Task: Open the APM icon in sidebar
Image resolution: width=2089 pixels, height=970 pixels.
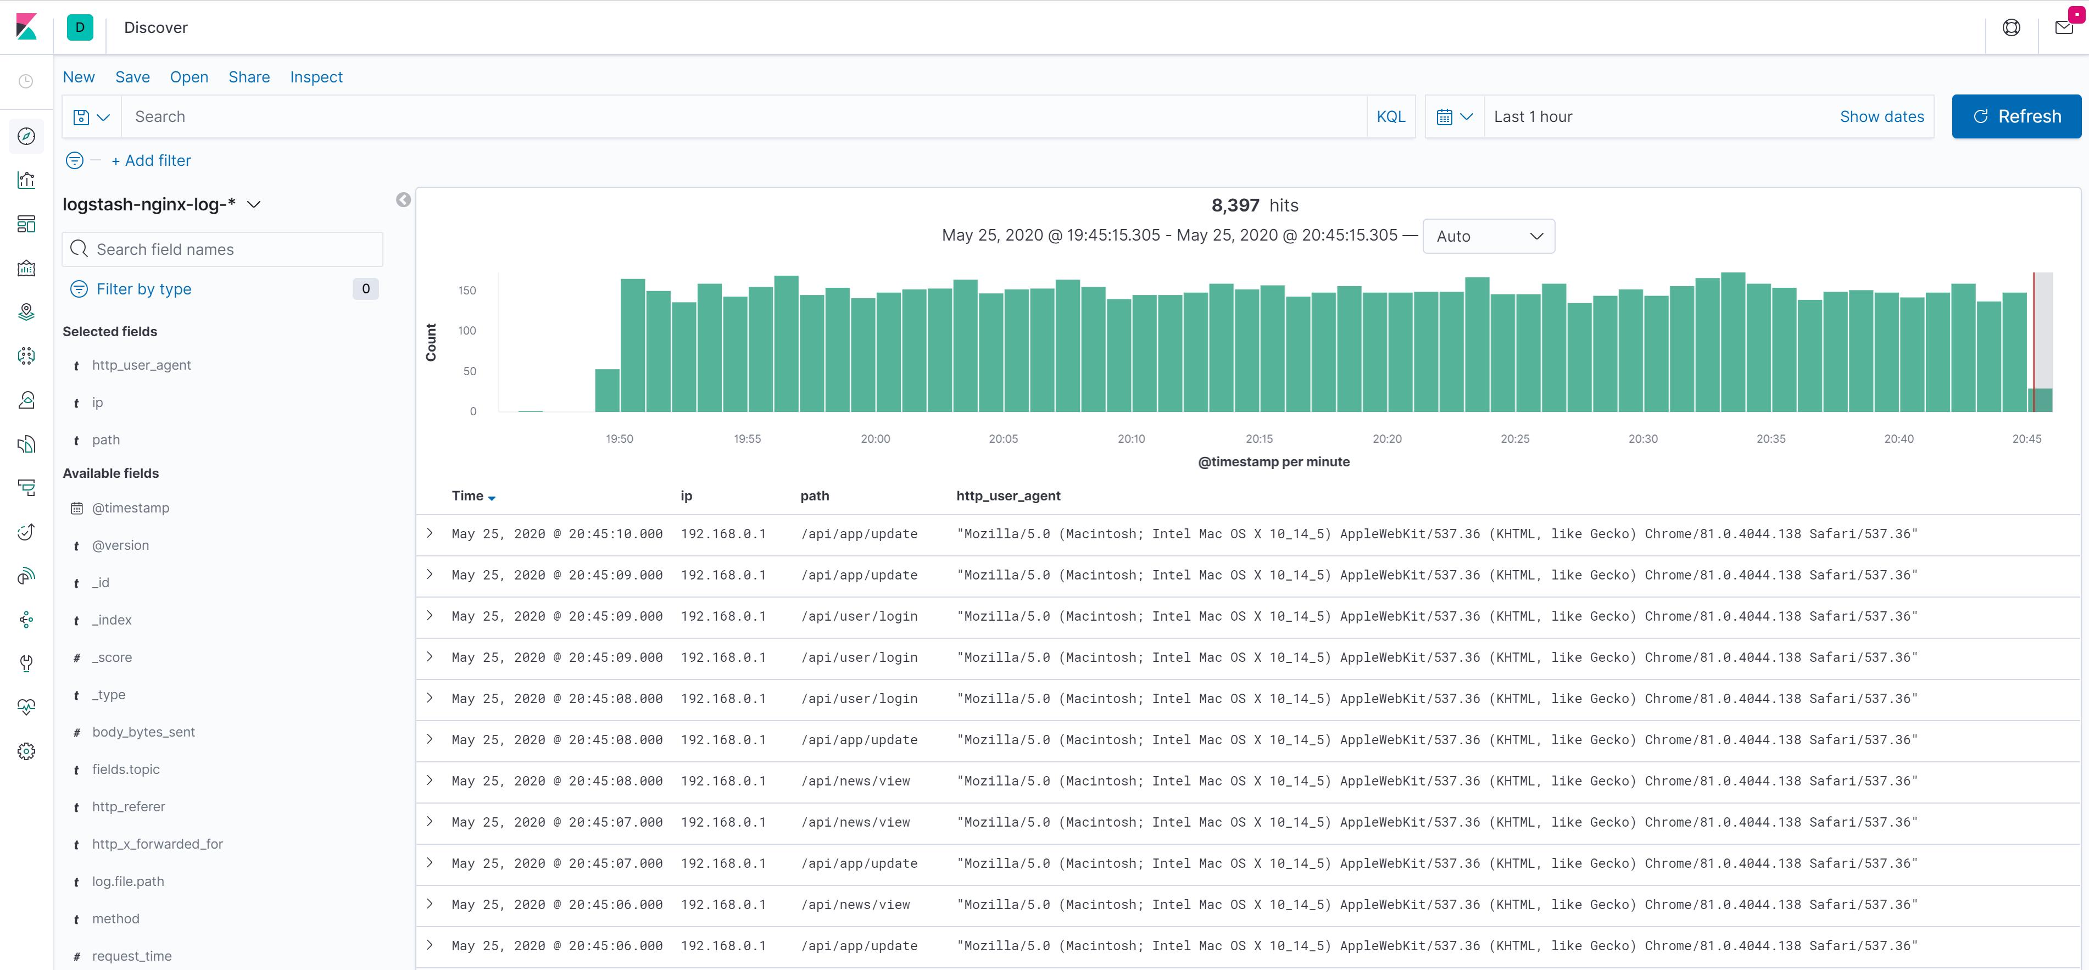Action: (26, 487)
